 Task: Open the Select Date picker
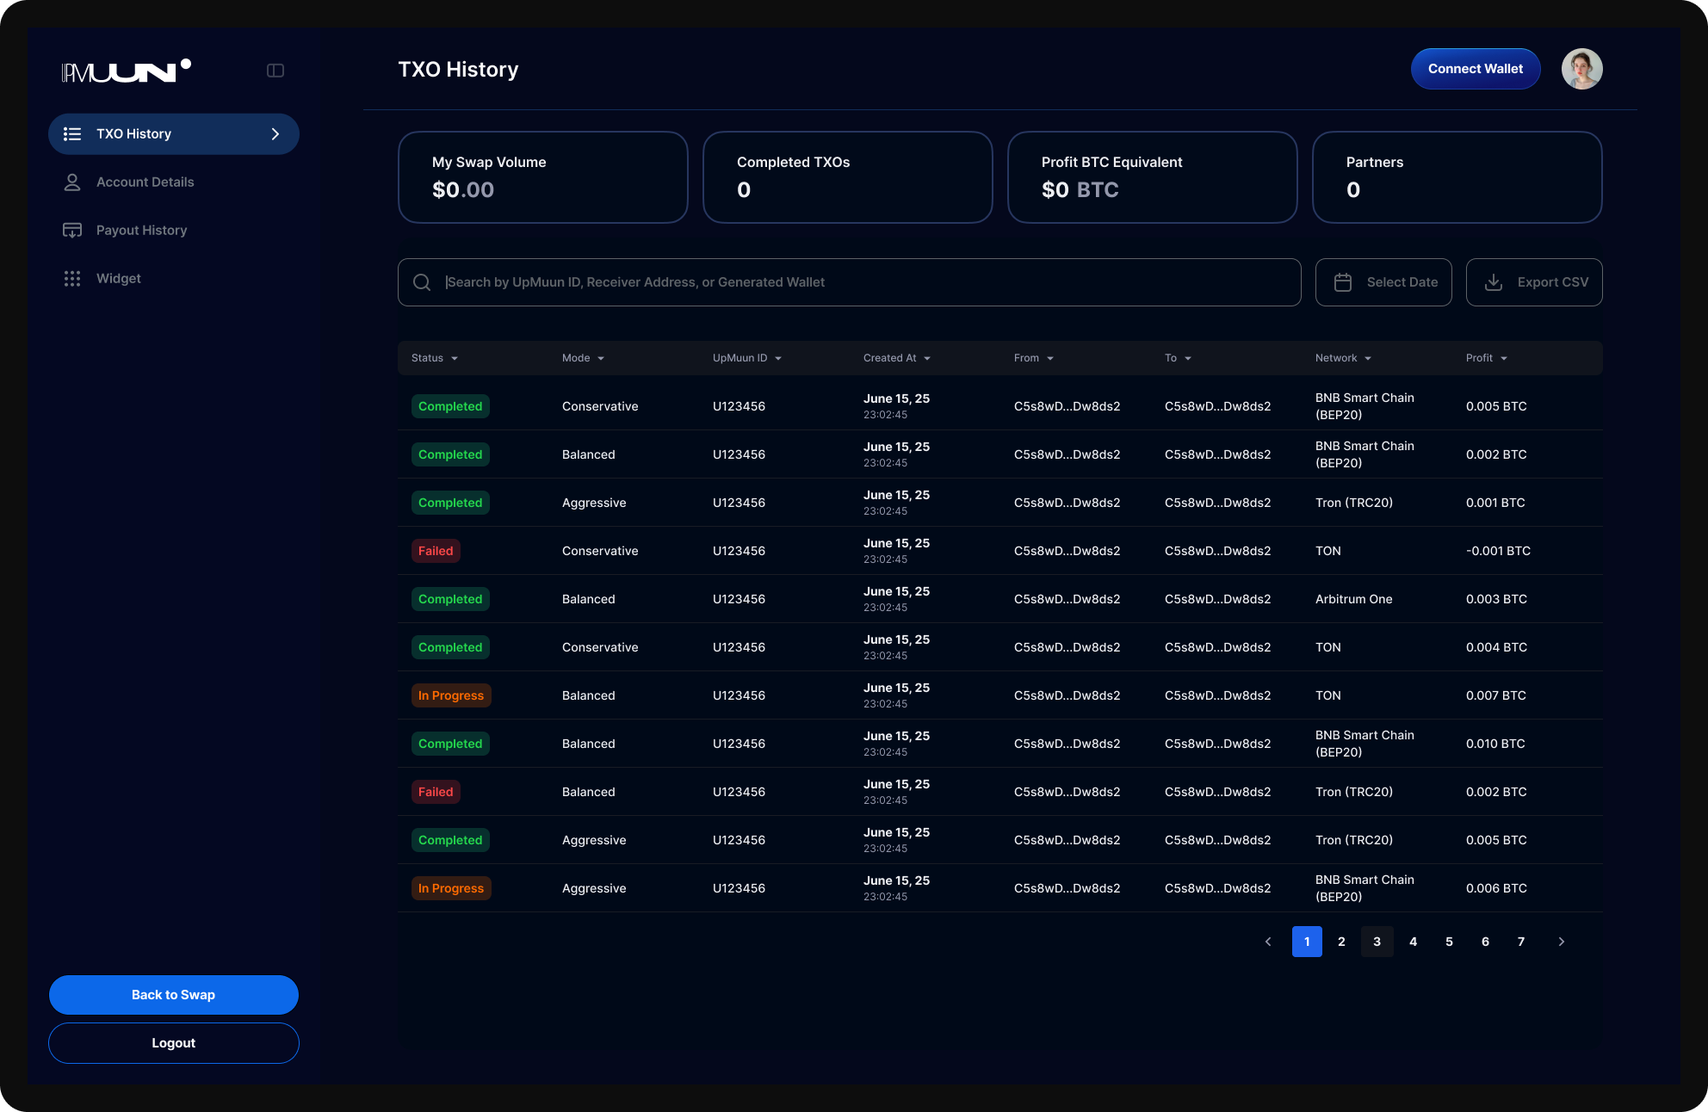coord(1383,282)
